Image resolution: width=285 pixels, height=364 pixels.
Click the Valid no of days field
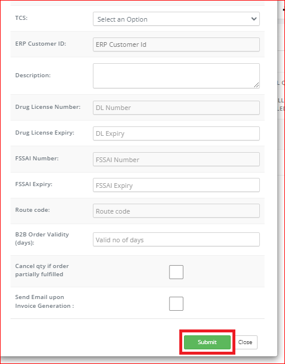pyautogui.click(x=176, y=239)
